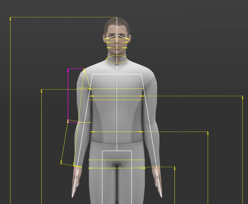The width and height of the screenshot is (248, 204).
Task: Select the waist height arrow handle on the right
Action: pyautogui.click(x=208, y=133)
